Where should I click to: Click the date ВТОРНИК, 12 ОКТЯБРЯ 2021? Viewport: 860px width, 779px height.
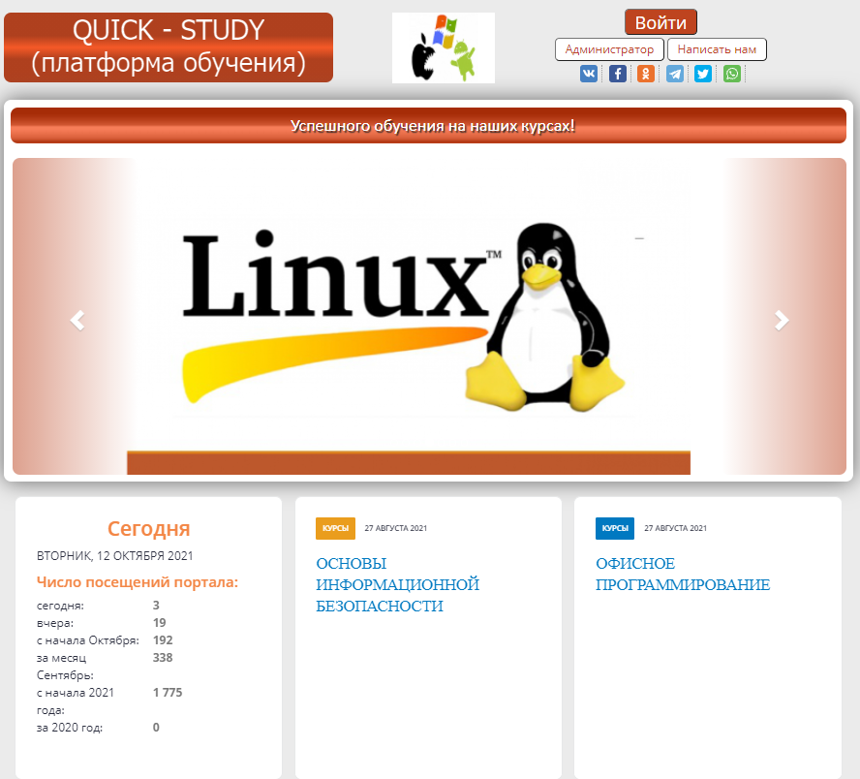point(114,556)
